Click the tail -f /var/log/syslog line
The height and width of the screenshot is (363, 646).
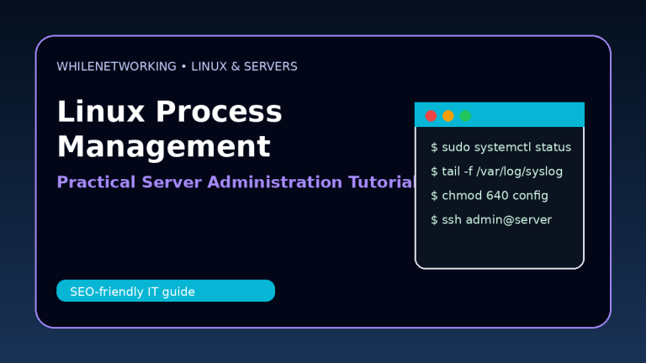(497, 171)
